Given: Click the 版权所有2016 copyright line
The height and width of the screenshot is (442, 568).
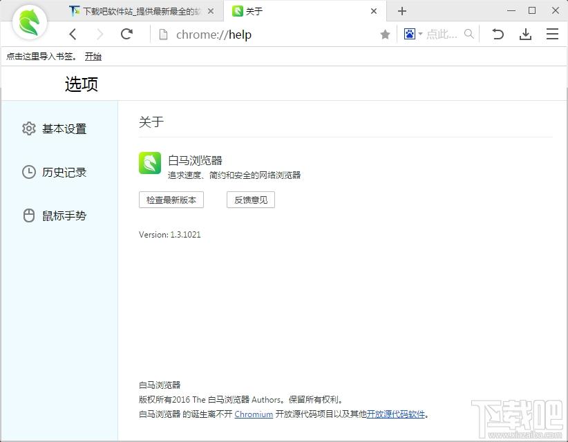Looking at the screenshot, I should (x=241, y=400).
